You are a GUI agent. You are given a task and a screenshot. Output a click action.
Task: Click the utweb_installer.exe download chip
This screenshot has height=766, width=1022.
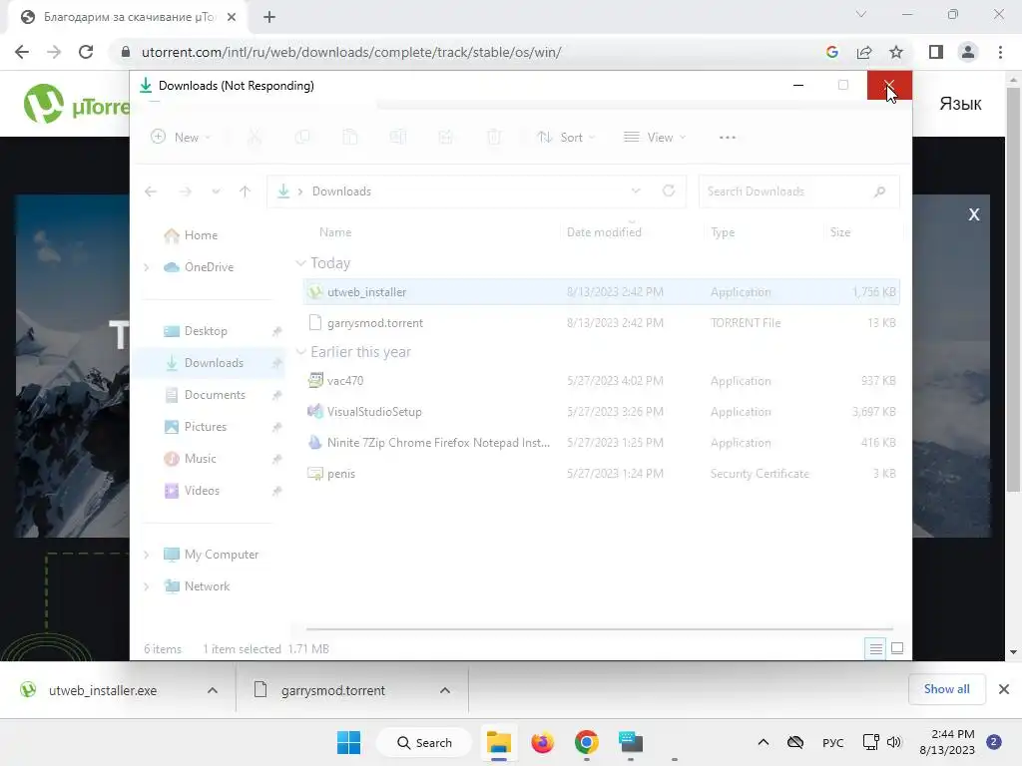[x=104, y=690]
